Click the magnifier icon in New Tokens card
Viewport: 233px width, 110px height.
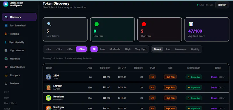pos(49,24)
